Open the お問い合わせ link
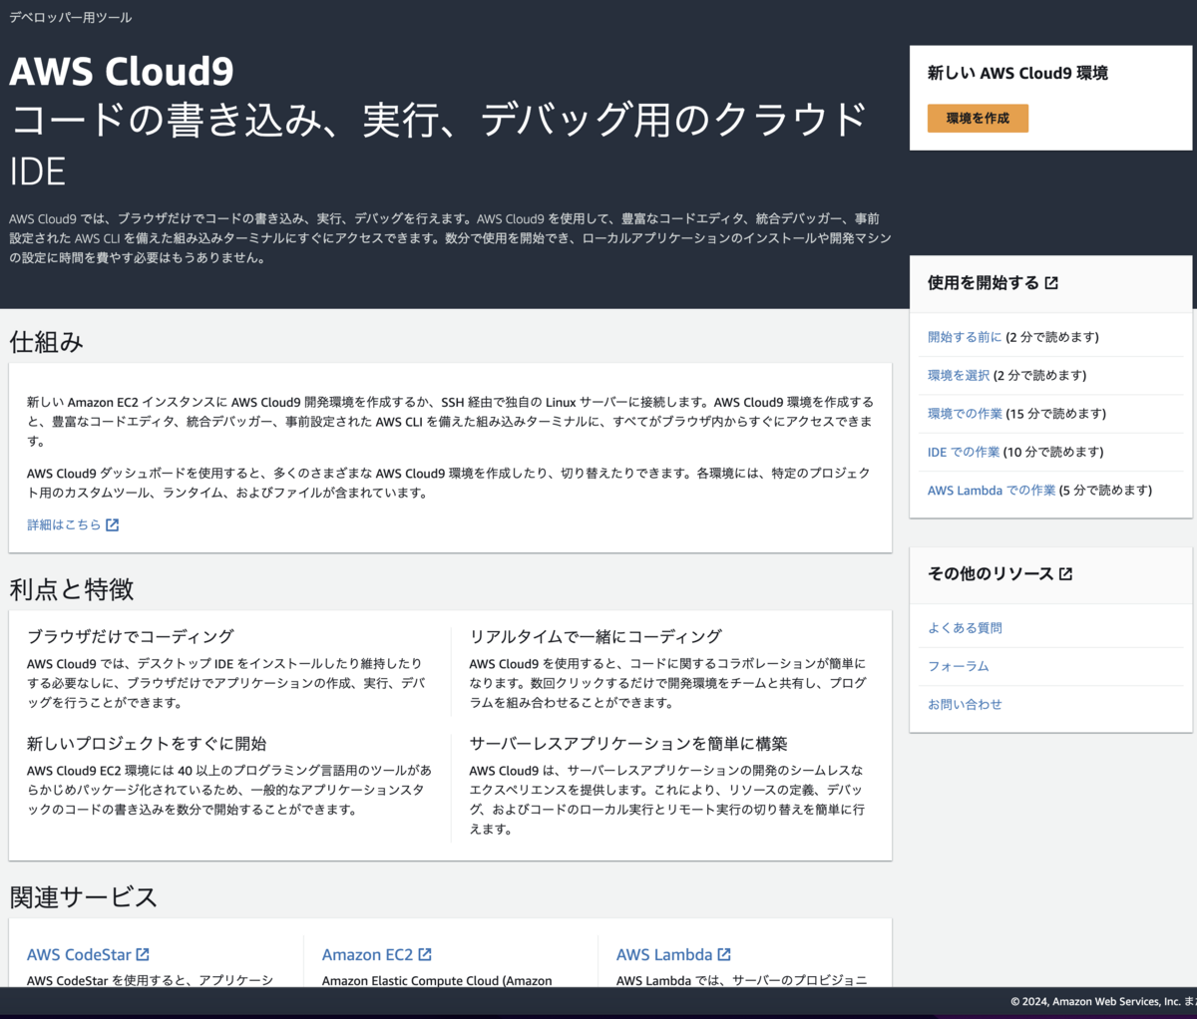The image size is (1197, 1019). 965,704
